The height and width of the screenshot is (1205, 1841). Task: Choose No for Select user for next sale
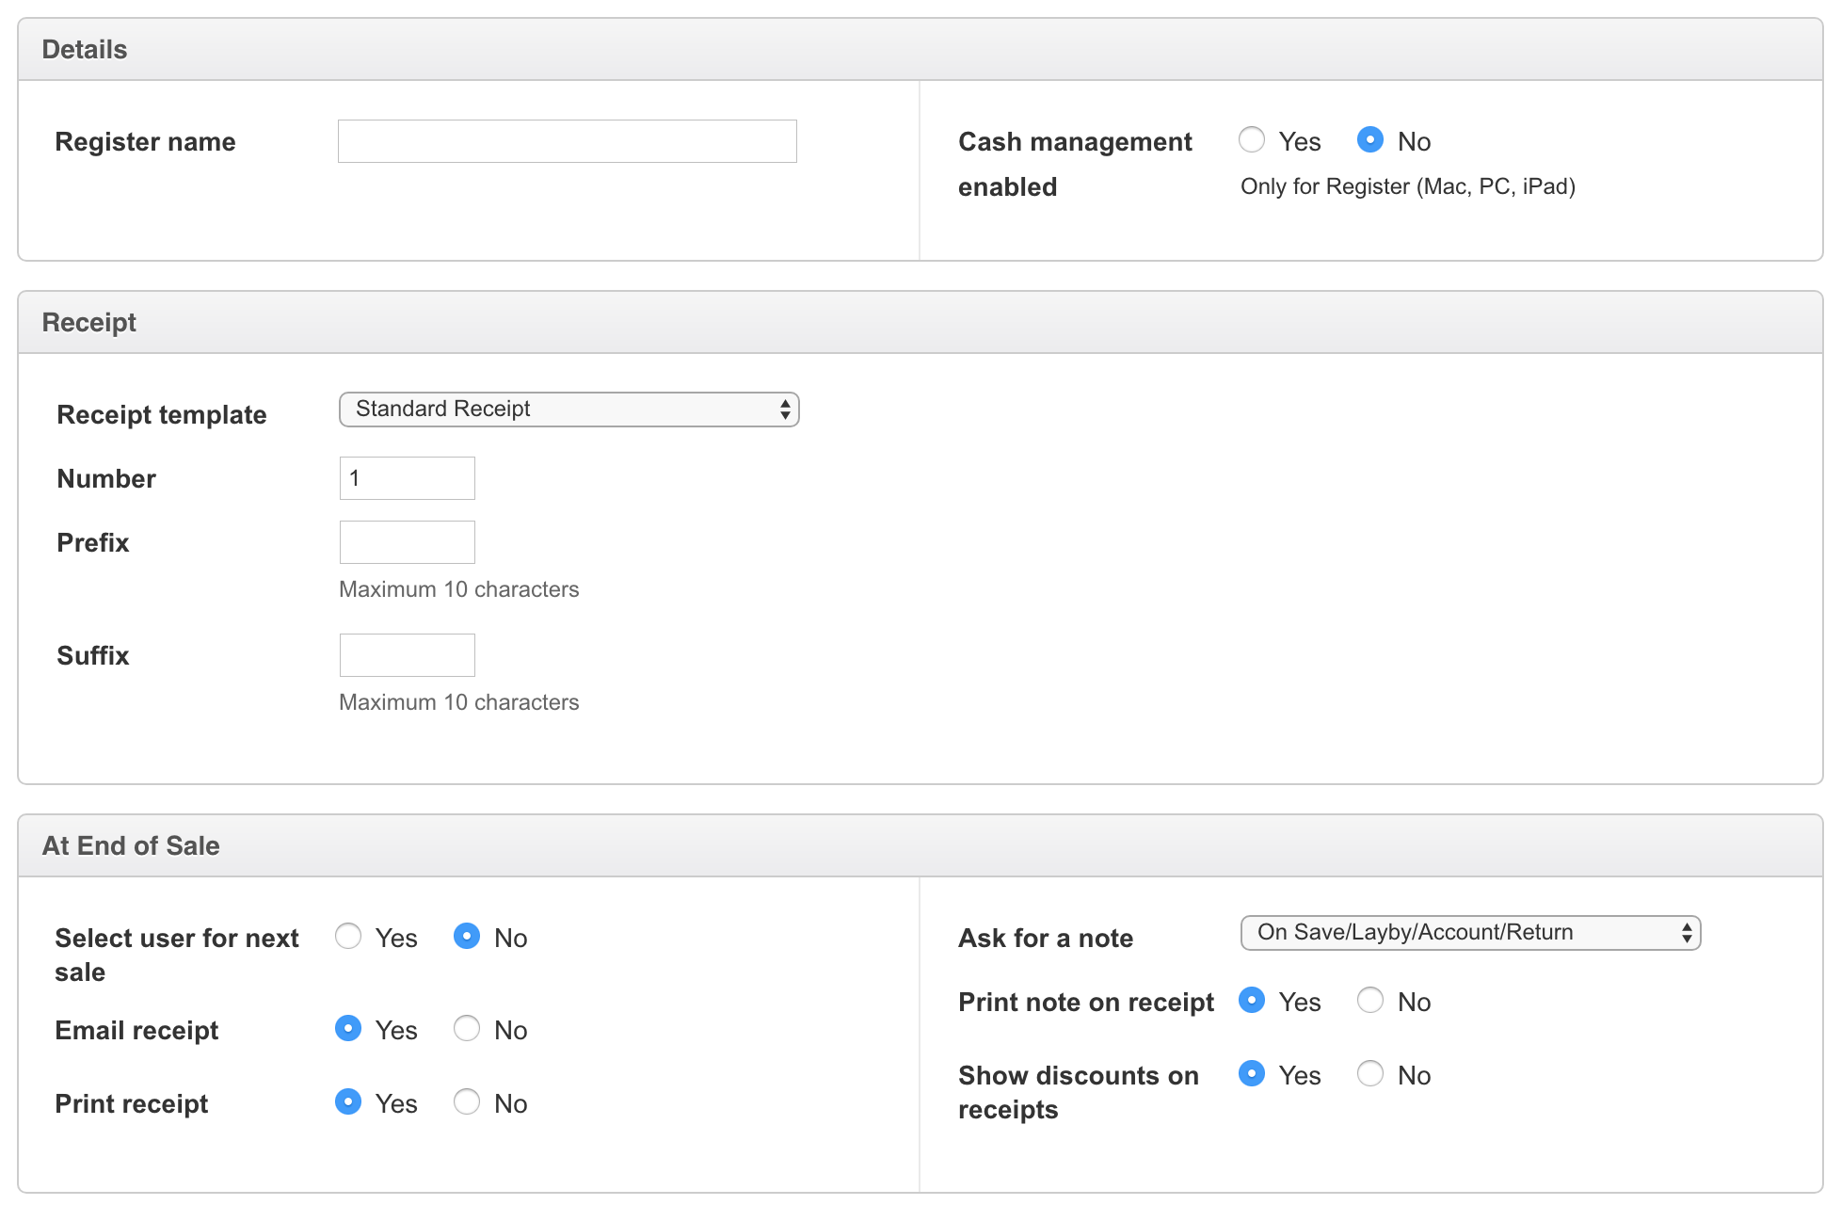coord(467,937)
